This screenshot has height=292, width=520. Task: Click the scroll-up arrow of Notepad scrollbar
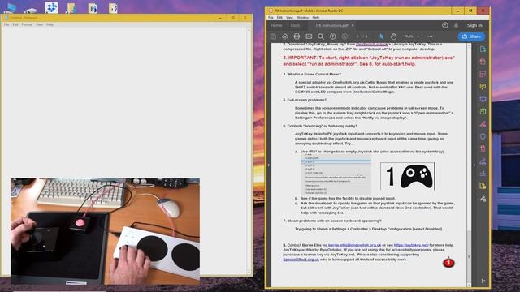[249, 30]
